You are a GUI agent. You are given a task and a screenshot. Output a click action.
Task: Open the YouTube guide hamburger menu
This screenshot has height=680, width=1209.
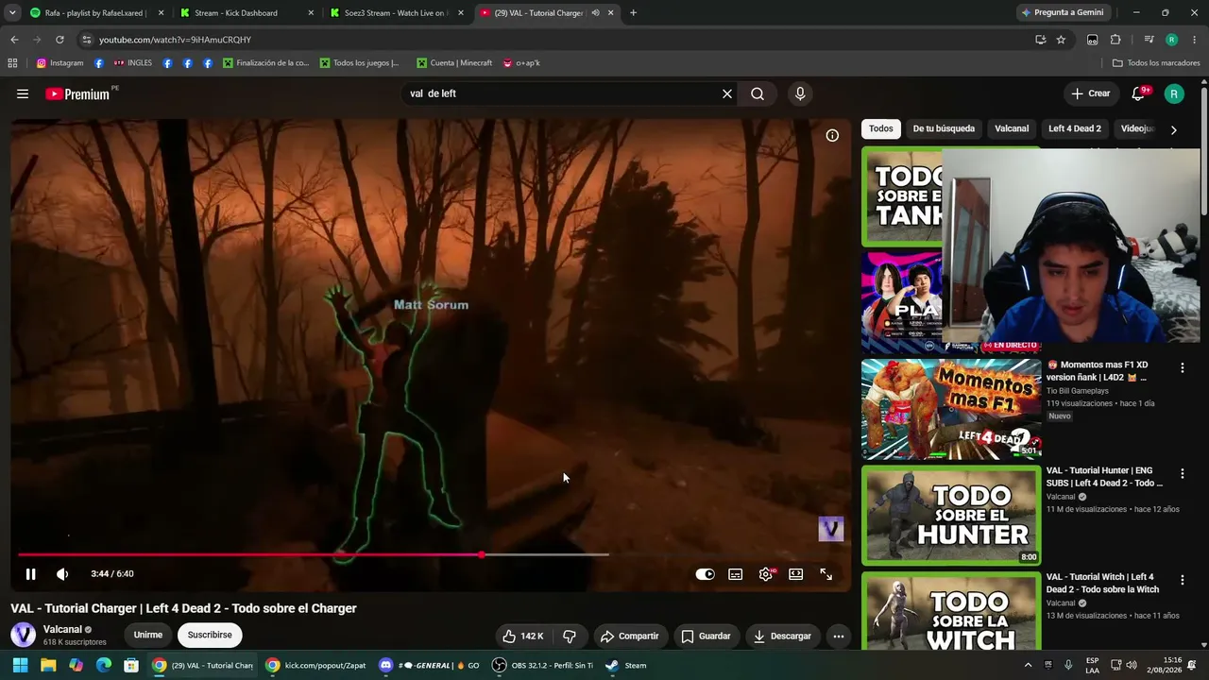point(23,93)
